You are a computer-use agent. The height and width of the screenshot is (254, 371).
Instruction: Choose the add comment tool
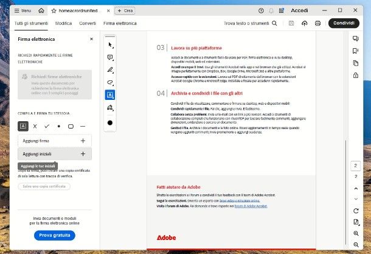(110, 57)
